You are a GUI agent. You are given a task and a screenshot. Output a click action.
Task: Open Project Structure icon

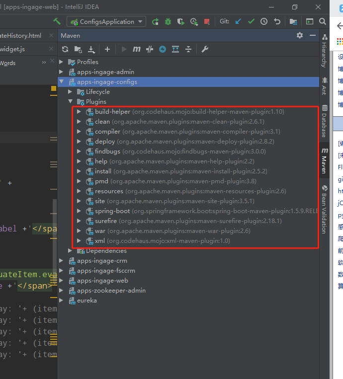[x=293, y=22]
